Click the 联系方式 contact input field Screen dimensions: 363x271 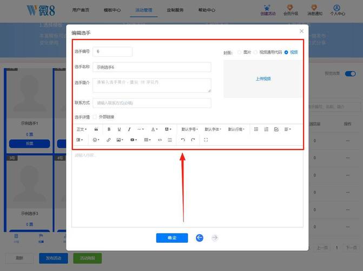151,103
